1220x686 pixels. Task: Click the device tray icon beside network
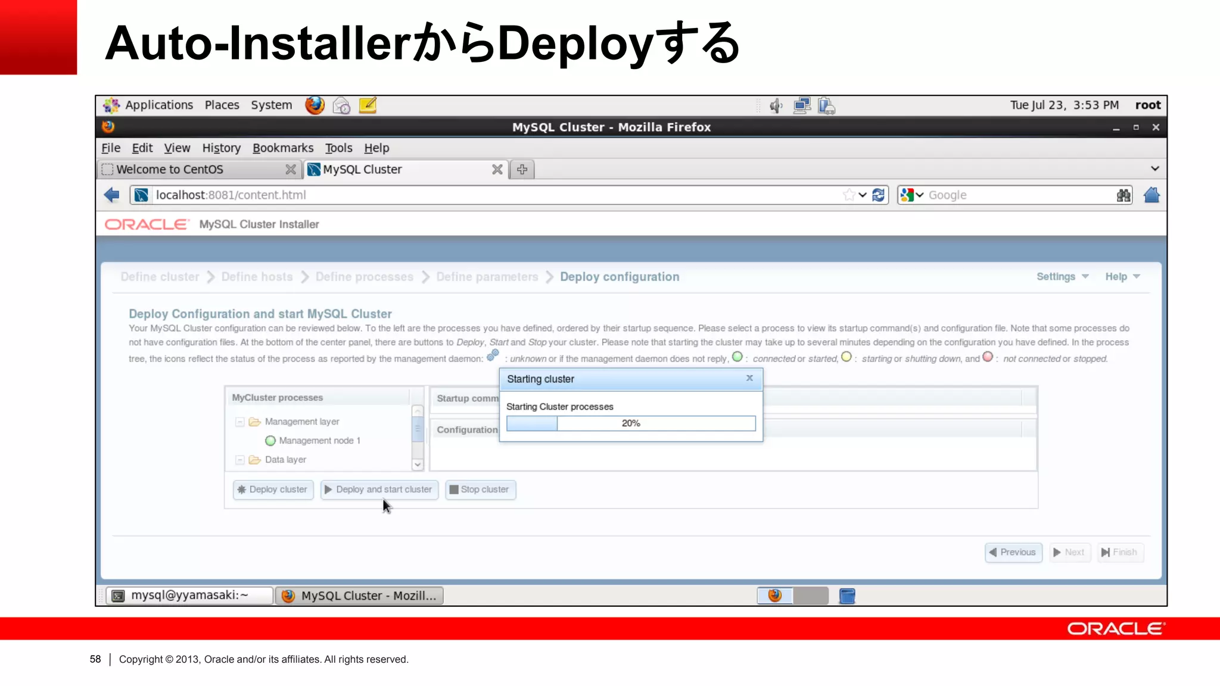(x=826, y=106)
